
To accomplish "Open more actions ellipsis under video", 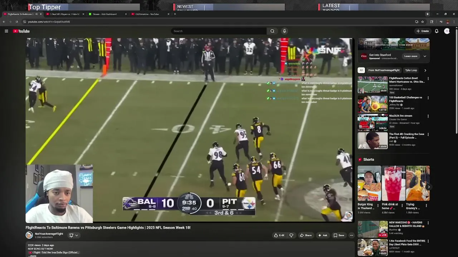I will (x=351, y=235).
